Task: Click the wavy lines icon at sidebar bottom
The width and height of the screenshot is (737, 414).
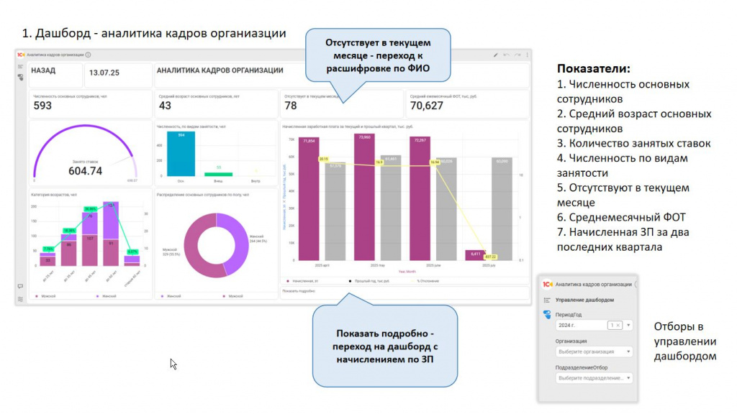Action: tap(20, 299)
